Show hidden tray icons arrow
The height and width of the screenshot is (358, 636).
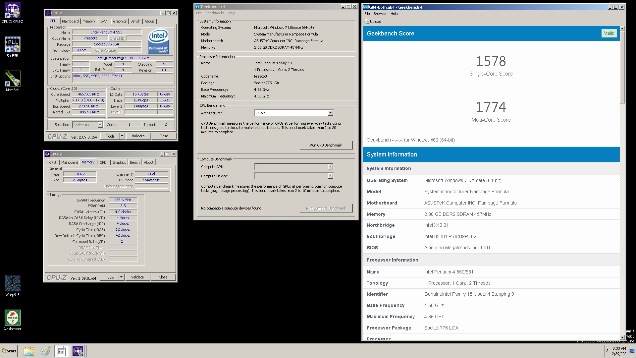click(x=607, y=351)
